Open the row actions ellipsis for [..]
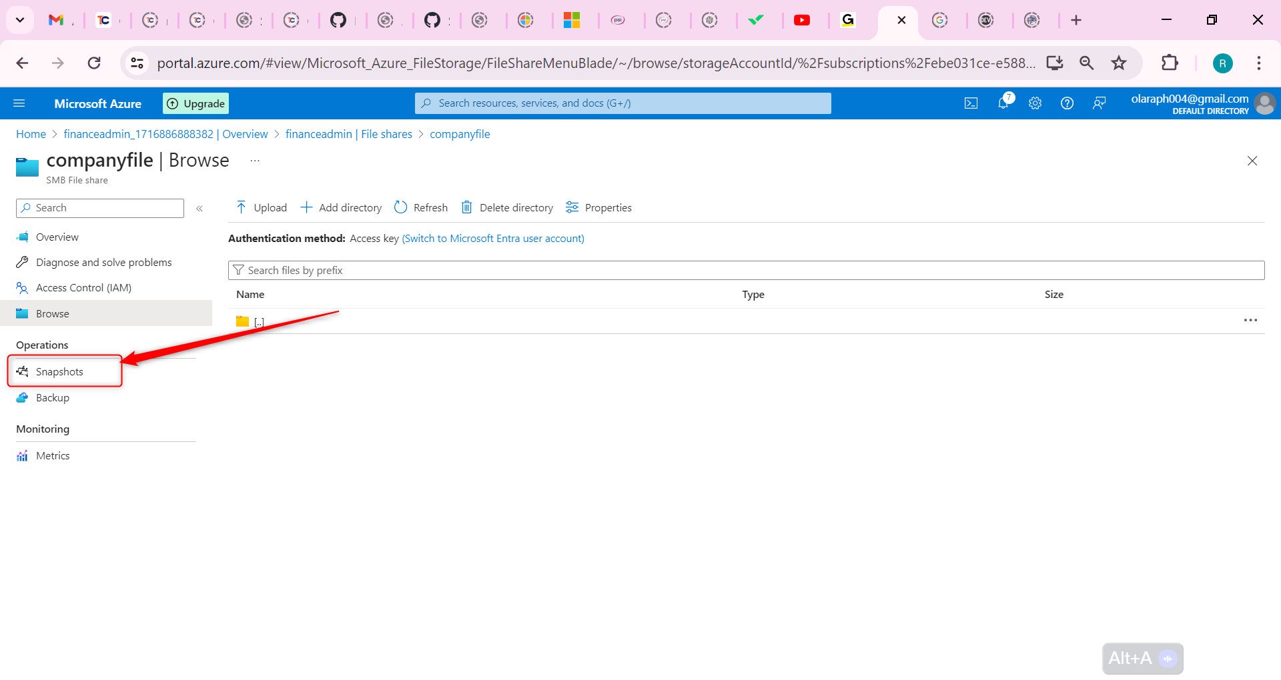 pyautogui.click(x=1250, y=321)
